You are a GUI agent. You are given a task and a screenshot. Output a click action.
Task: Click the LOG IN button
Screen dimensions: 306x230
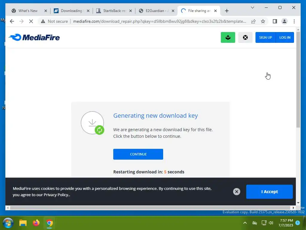point(285,37)
